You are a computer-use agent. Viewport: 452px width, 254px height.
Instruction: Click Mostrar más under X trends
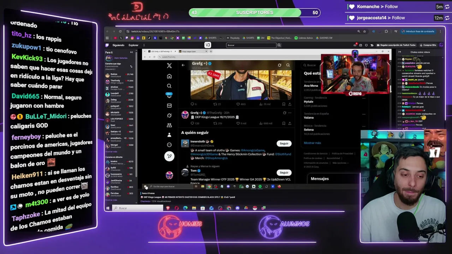click(x=312, y=143)
